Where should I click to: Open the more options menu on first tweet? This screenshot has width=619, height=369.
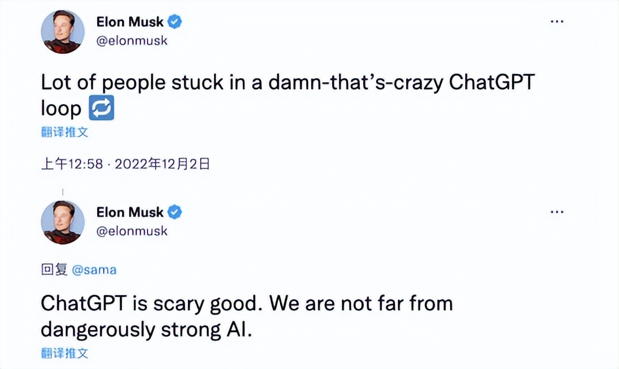click(x=557, y=21)
